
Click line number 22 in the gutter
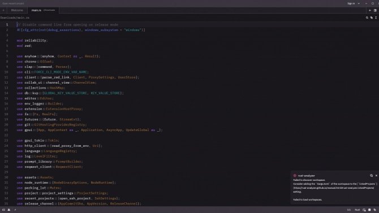coord(6,135)
